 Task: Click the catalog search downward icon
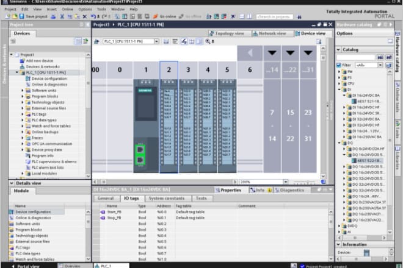pos(380,57)
